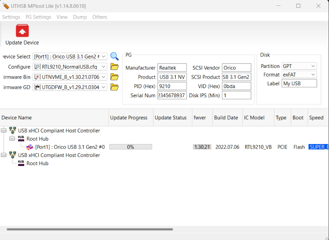
Task: Click the Port1 Orico USB device icon
Action: [x=30, y=147]
